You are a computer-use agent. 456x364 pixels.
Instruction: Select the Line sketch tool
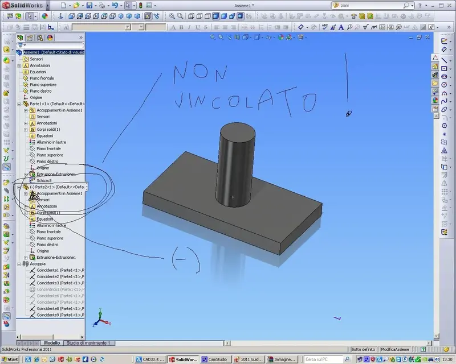pyautogui.click(x=444, y=60)
